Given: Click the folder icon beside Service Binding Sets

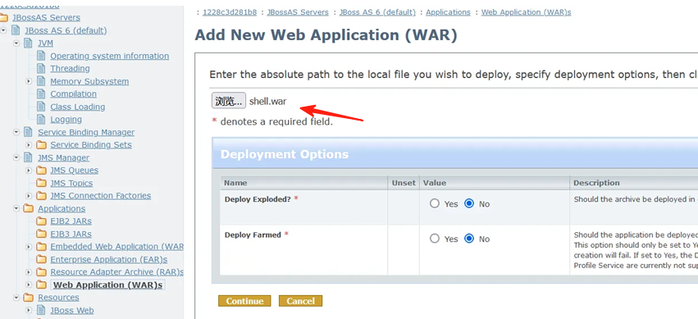Looking at the screenshot, I should pyautogui.click(x=41, y=144).
